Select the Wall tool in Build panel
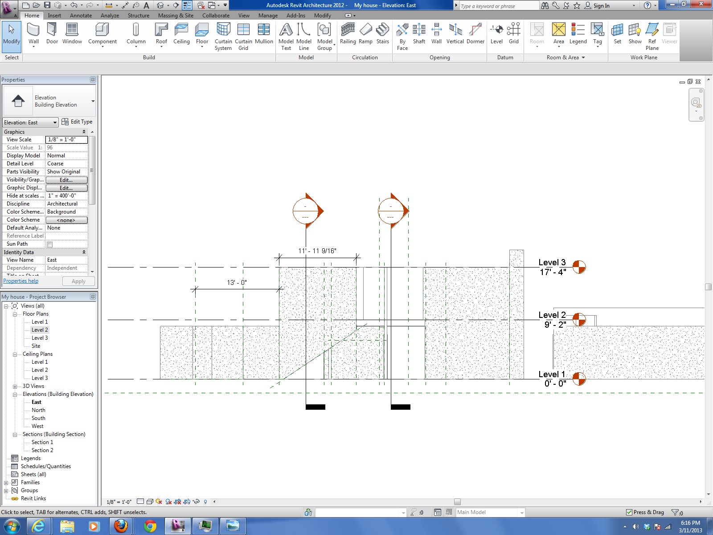 click(33, 34)
